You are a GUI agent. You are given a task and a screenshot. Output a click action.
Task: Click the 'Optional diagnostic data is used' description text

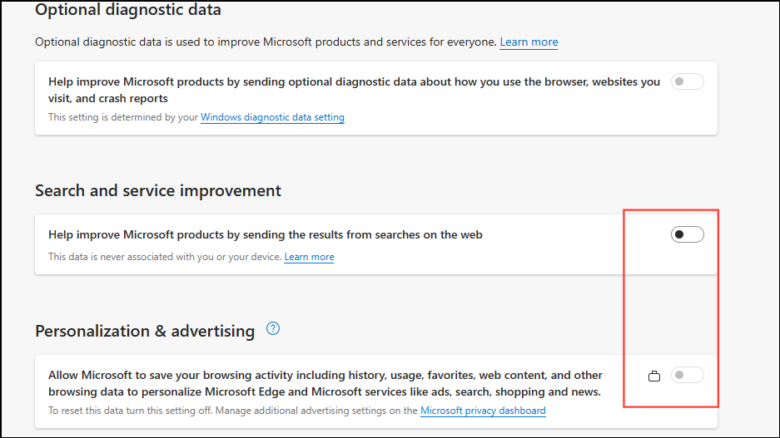tap(266, 42)
